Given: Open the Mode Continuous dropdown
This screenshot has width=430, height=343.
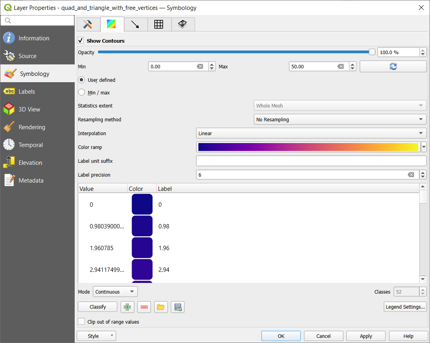Looking at the screenshot, I should (115, 292).
